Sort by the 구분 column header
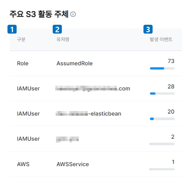The width and height of the screenshot is (190, 189). 21,39
